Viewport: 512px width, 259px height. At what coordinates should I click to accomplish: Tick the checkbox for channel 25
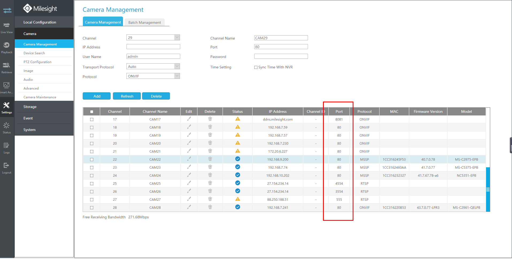click(92, 184)
